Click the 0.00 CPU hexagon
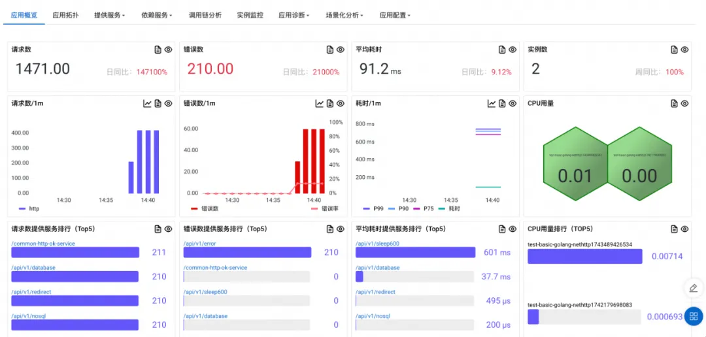This screenshot has height=337, width=706. pyautogui.click(x=639, y=163)
